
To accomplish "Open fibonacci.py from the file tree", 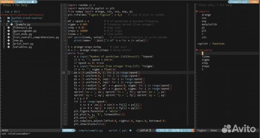I will click(22, 28).
